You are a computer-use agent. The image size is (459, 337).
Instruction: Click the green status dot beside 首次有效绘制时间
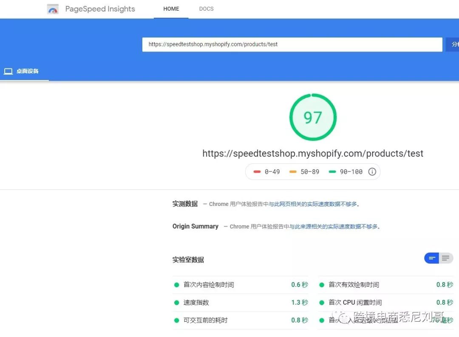[322, 285]
